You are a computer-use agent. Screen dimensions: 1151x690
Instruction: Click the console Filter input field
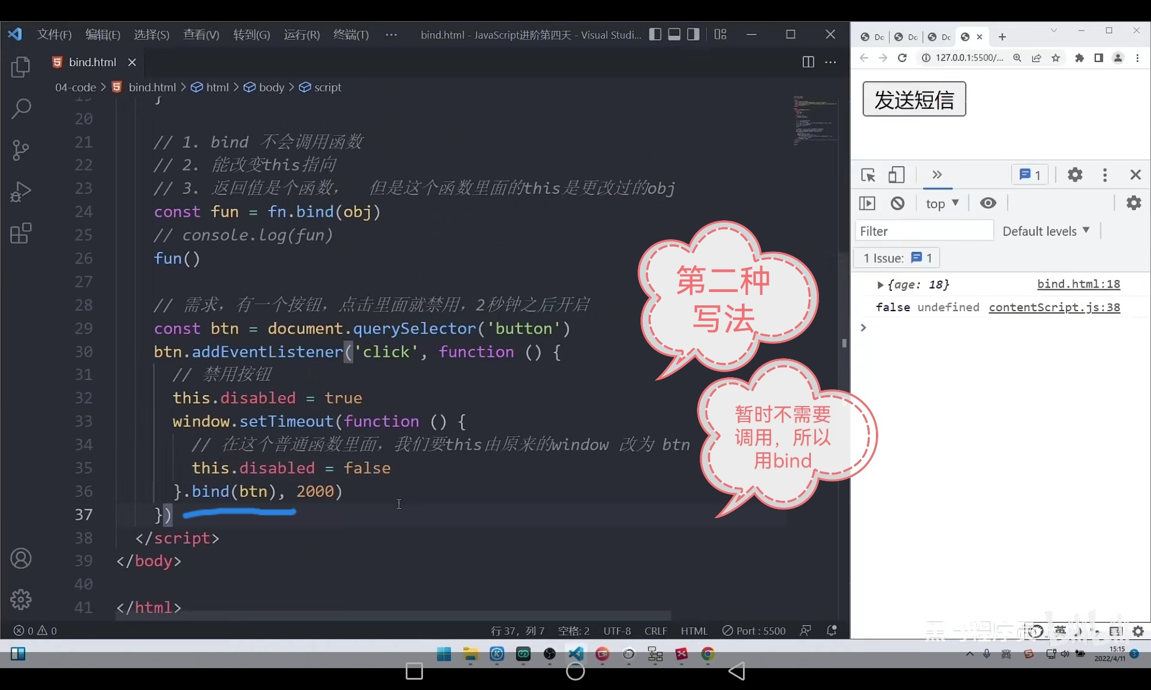pyautogui.click(x=923, y=231)
